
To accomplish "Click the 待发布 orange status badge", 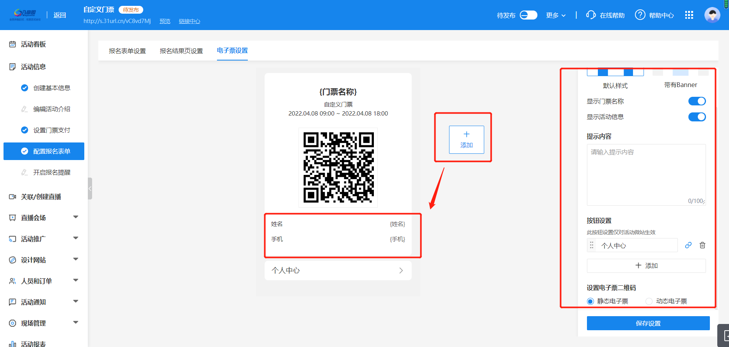I will pyautogui.click(x=131, y=10).
